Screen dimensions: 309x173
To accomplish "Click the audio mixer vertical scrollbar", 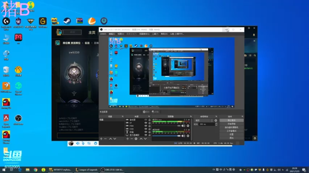I will point(191,130).
